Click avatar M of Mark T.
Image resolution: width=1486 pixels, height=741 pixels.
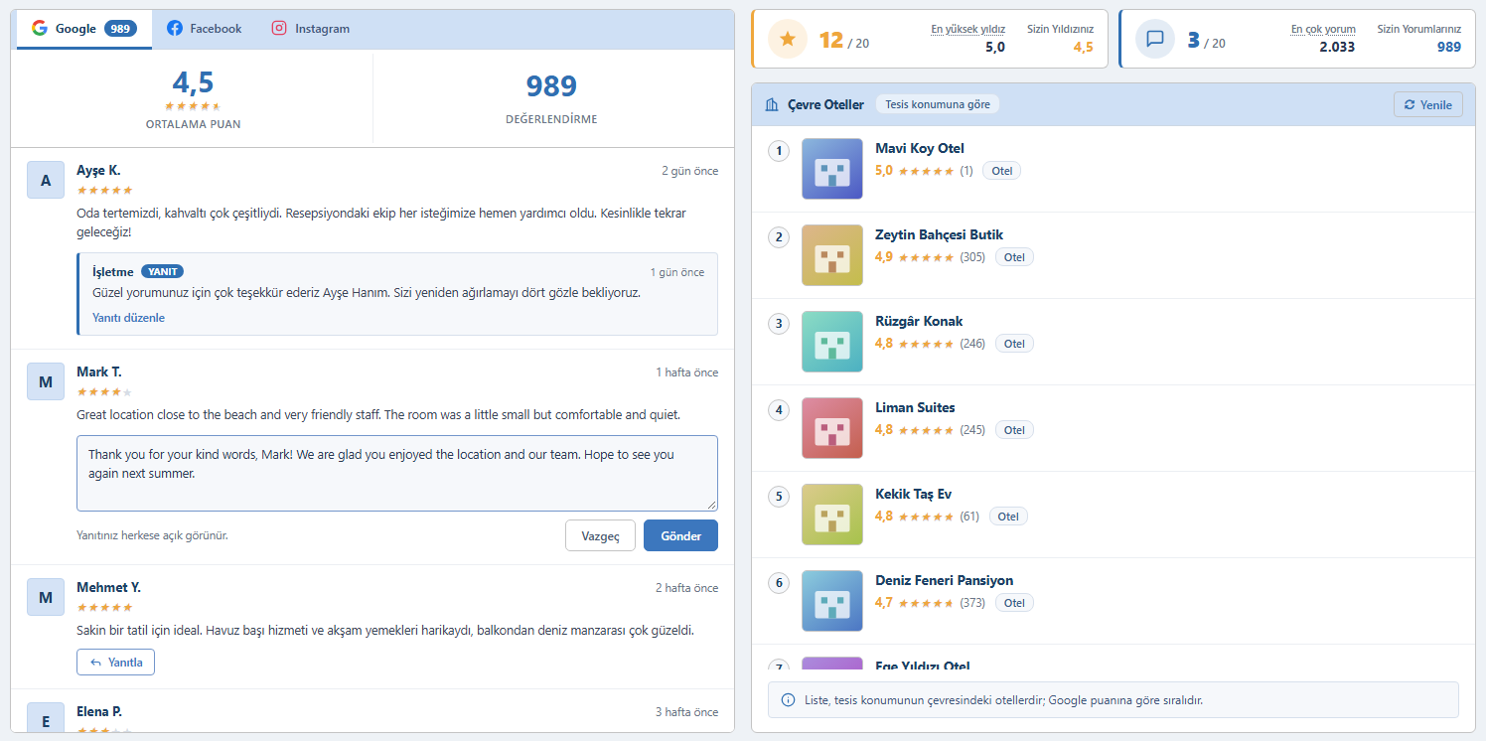46,381
